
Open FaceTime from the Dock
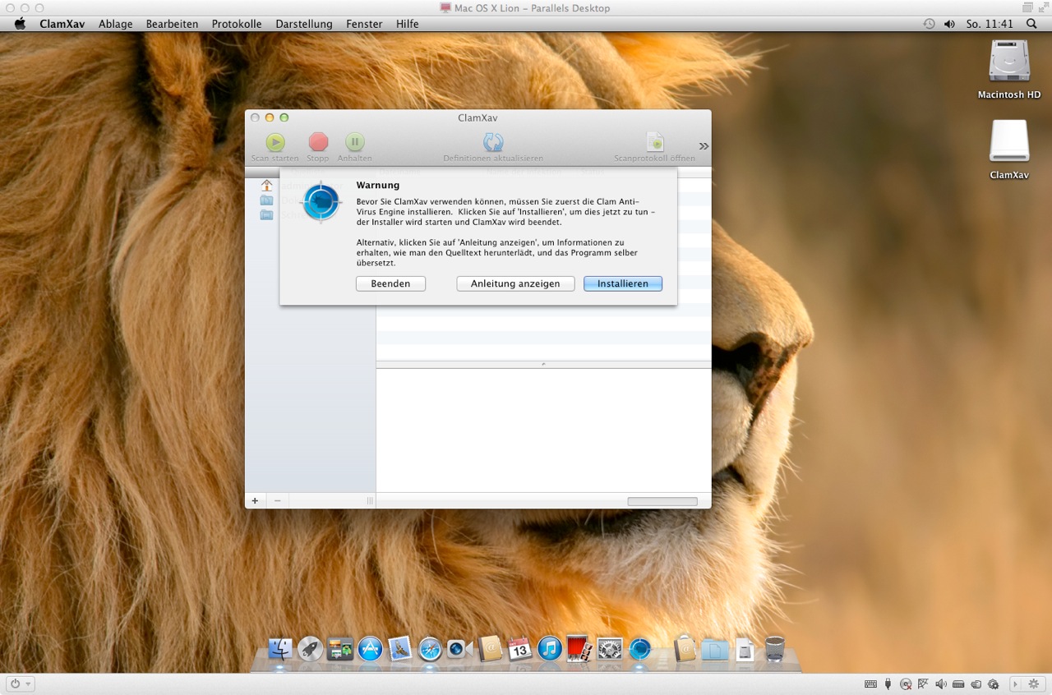tap(459, 649)
